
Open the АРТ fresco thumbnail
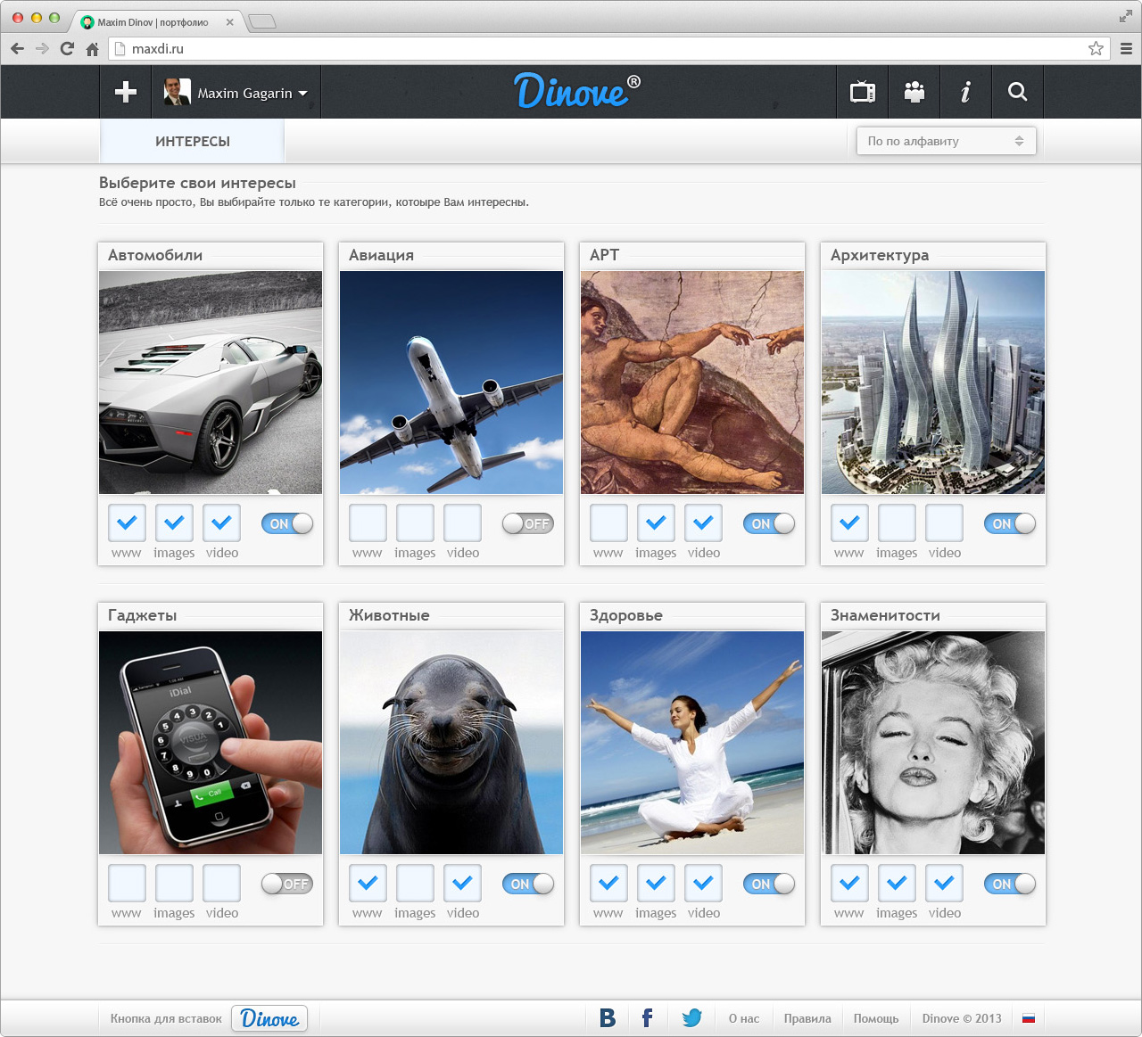pos(692,383)
